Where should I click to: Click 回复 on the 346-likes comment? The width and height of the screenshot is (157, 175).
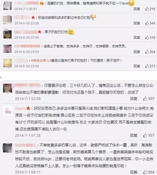[x=137, y=23]
